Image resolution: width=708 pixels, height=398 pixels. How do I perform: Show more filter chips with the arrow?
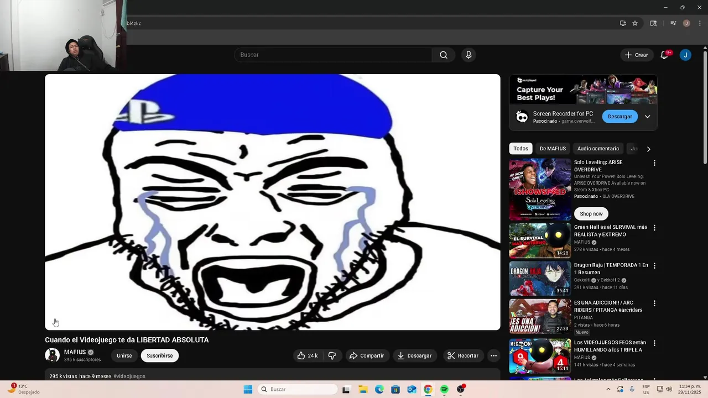(x=648, y=149)
